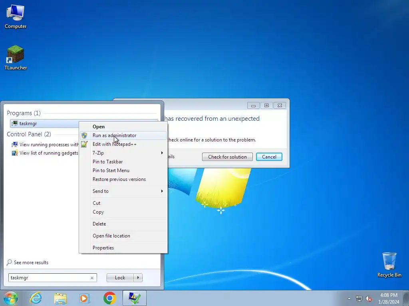This screenshot has height=306, width=409.
Task: Open the Computer desktop icon
Action: click(16, 16)
